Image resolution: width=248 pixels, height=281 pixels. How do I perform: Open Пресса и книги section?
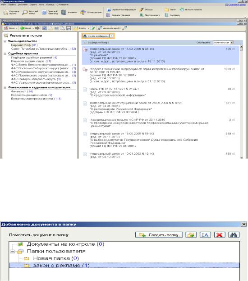coord(150,15)
